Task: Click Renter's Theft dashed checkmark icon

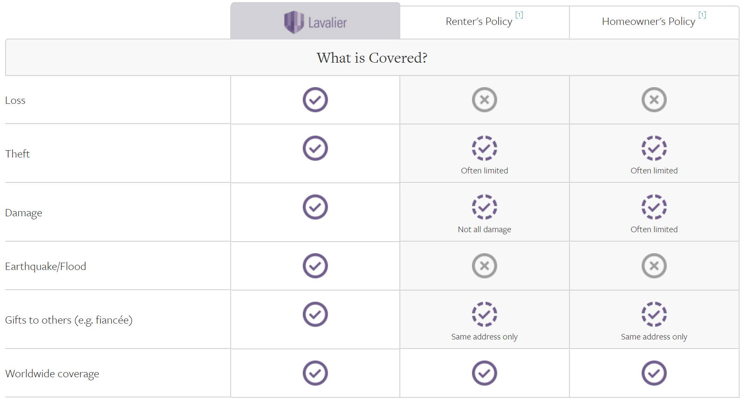Action: [484, 148]
